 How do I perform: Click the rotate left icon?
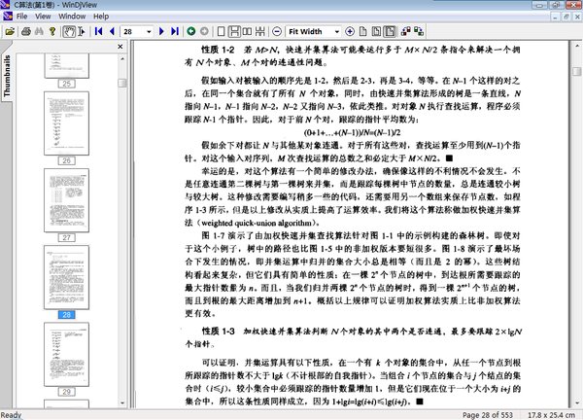tap(405, 32)
